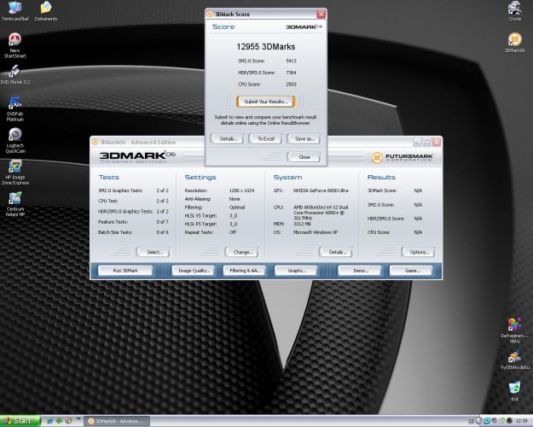Open the score Details in the Score window

pos(227,139)
